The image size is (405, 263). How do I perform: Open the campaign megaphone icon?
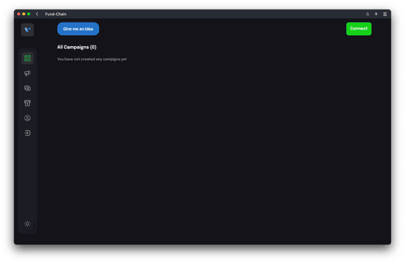click(x=27, y=73)
